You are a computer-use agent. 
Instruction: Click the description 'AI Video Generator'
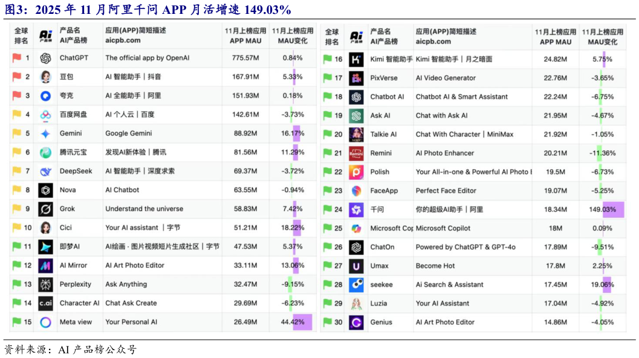click(446, 78)
